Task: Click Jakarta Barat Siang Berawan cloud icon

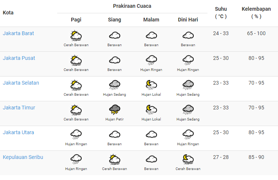Action: pyautogui.click(x=114, y=36)
